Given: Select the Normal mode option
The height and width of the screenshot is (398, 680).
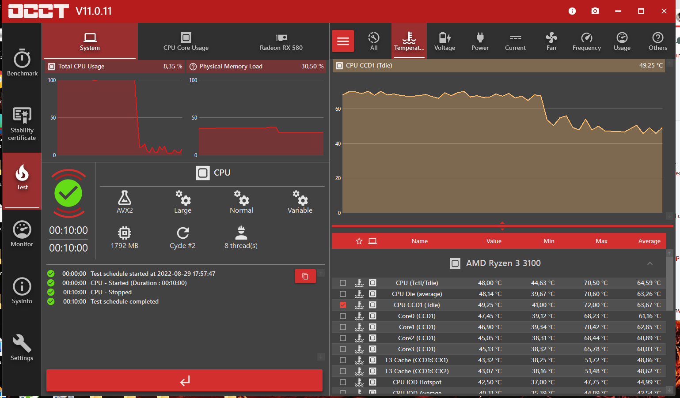Looking at the screenshot, I should coord(241,202).
